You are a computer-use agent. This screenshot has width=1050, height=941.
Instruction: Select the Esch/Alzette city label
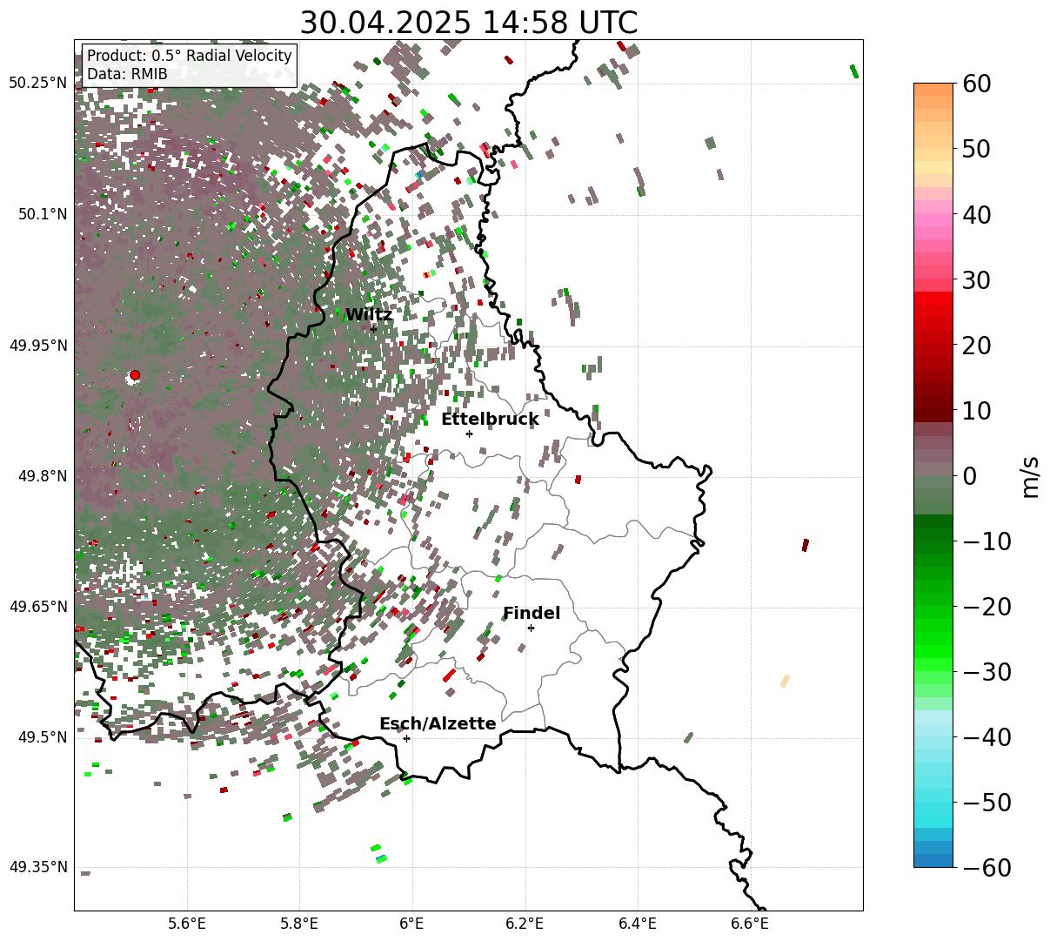438,724
